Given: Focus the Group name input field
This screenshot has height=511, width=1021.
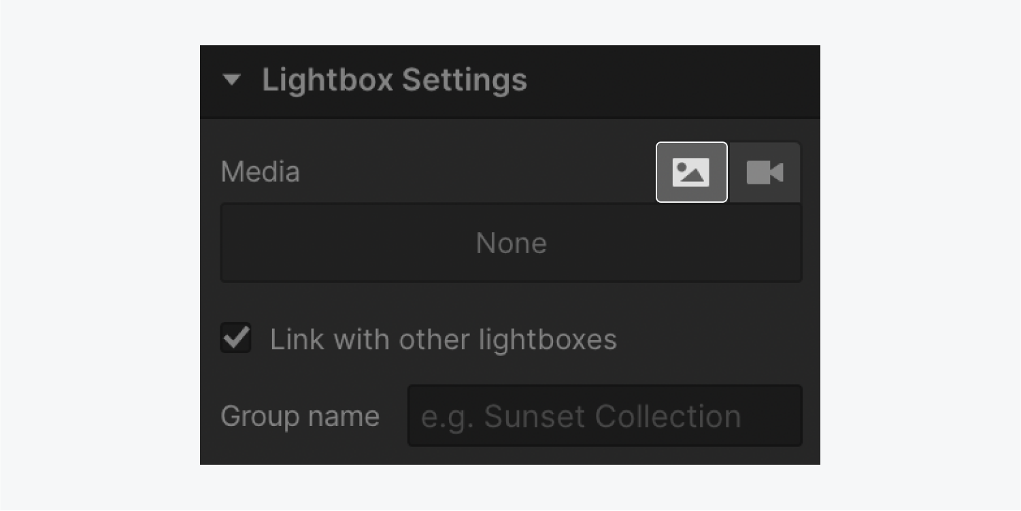Looking at the screenshot, I should (x=605, y=416).
